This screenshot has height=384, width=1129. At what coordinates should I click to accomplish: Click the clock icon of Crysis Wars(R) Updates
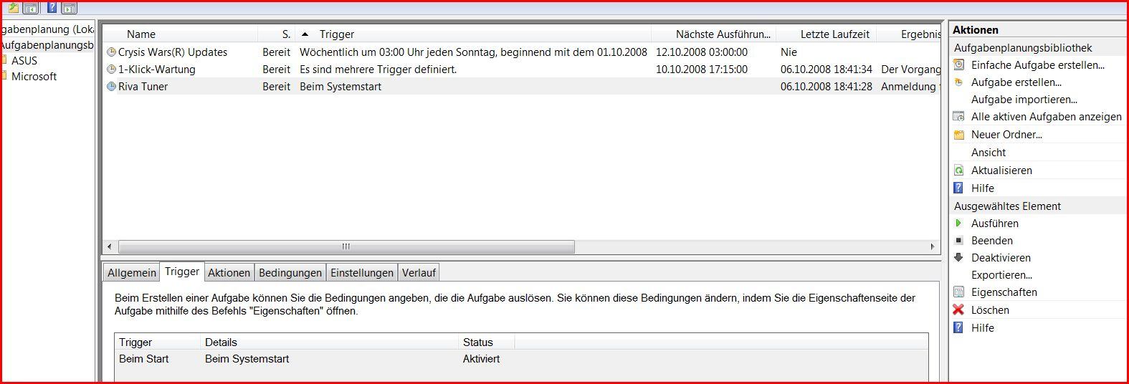111,52
